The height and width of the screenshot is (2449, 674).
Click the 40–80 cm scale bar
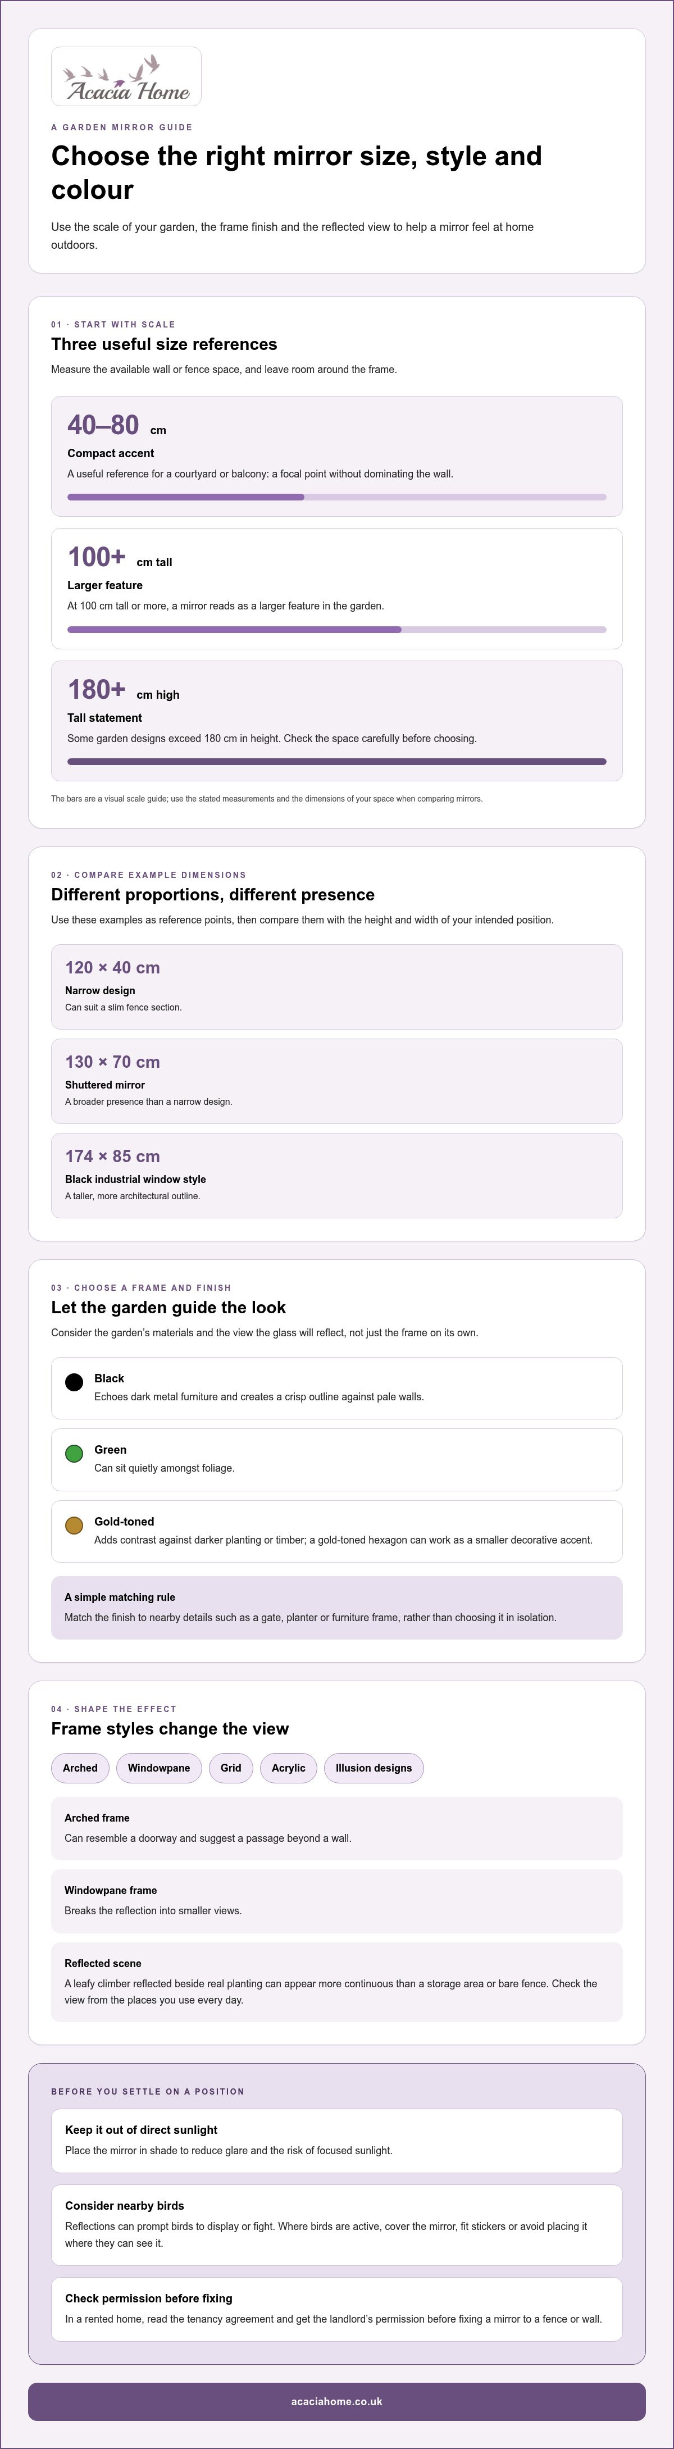(x=336, y=497)
